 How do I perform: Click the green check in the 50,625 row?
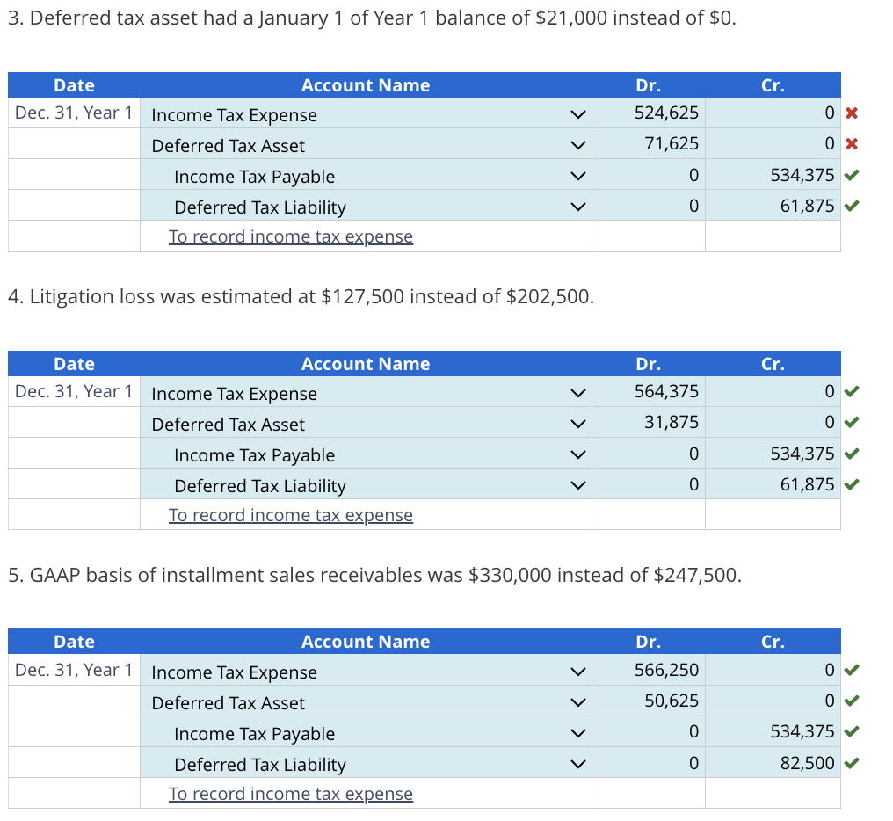850,701
